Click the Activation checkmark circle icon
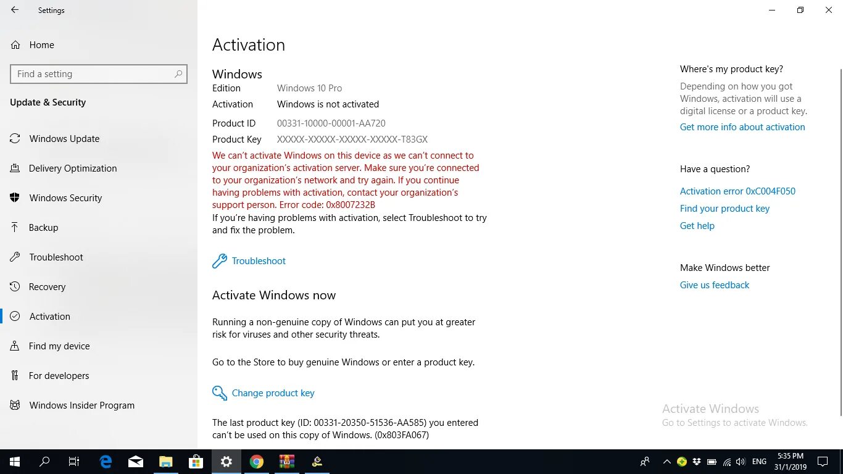Screen dimensions: 843x474 15,316
